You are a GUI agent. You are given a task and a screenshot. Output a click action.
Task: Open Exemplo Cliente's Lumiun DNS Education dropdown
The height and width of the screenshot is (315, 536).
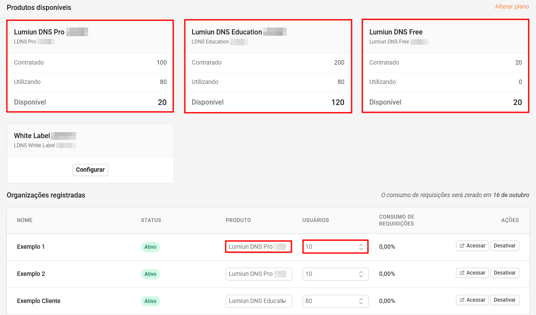point(258,301)
